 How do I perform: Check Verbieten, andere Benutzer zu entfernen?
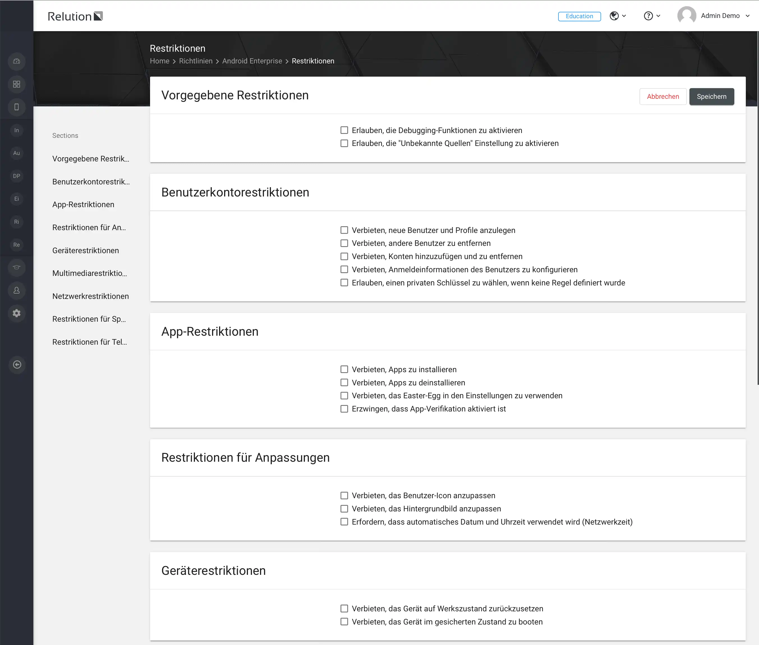coord(344,243)
